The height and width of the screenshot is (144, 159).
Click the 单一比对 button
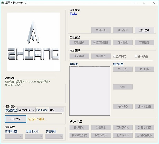[123, 69]
